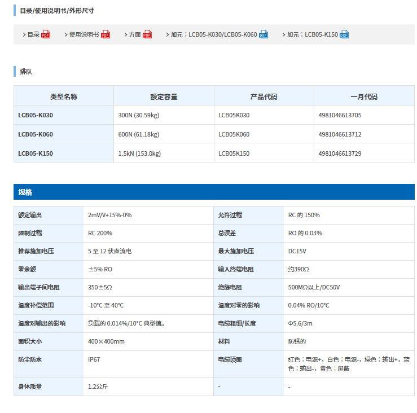Select the 额定容量 column header

point(164,96)
